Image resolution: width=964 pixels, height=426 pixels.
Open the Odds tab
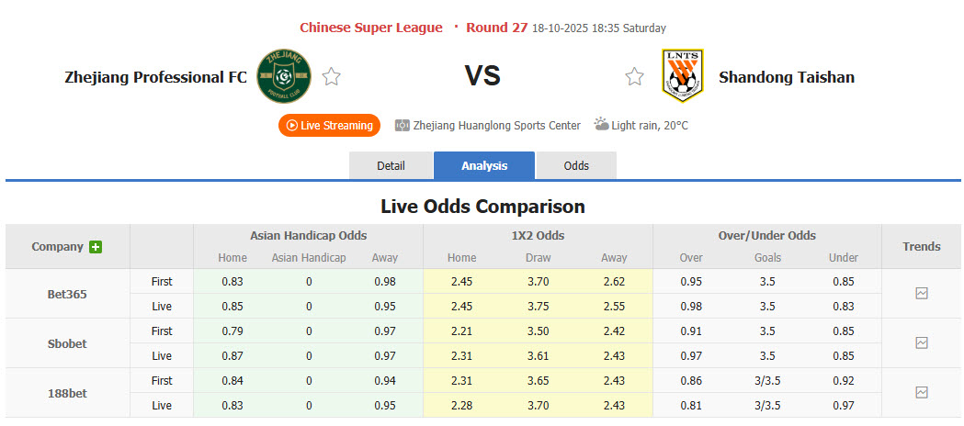(x=576, y=165)
